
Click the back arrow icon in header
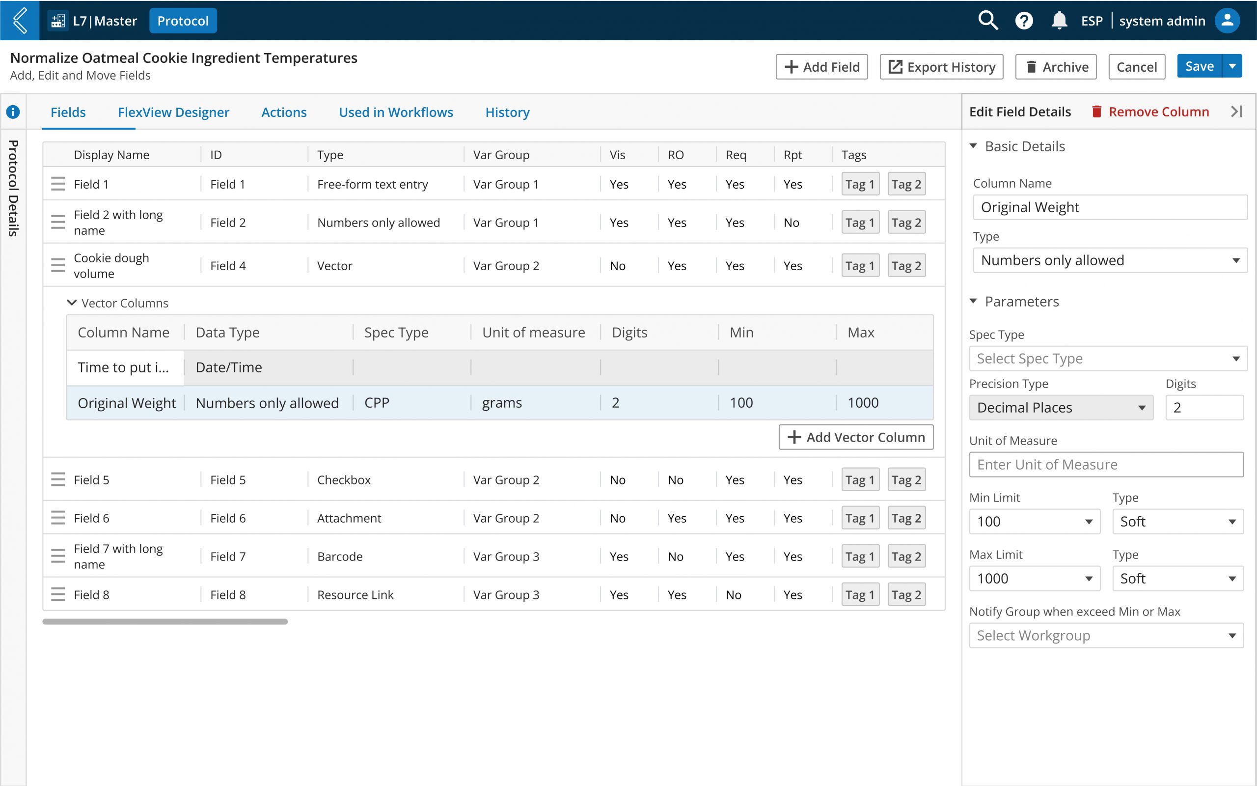click(x=20, y=21)
